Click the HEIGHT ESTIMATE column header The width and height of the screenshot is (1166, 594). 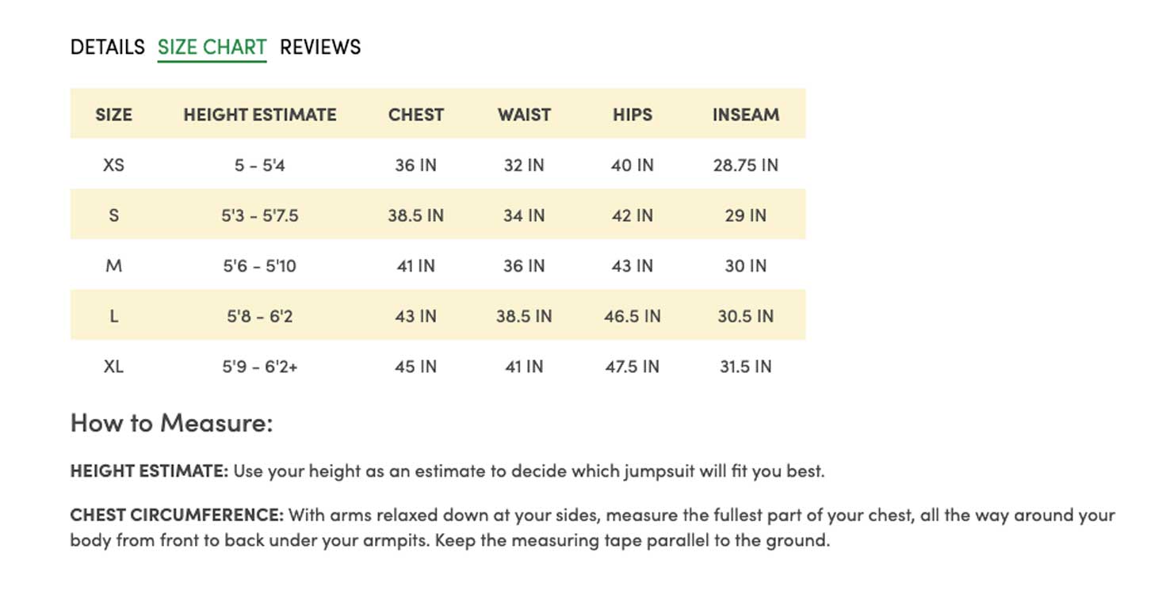(260, 115)
